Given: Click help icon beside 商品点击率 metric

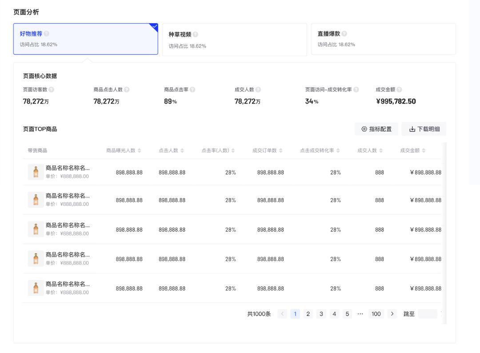Looking at the screenshot, I should point(193,89).
